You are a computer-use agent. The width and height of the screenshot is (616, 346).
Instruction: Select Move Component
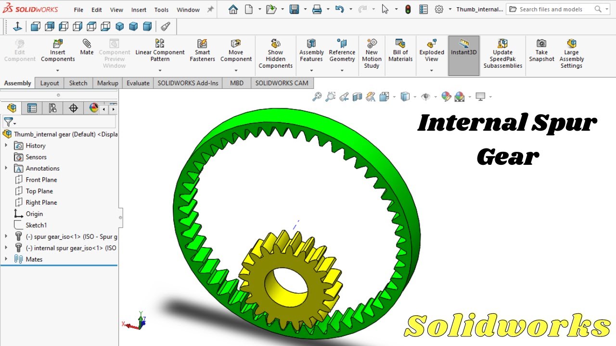236,51
